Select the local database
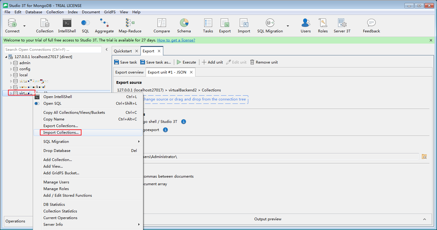Image resolution: width=437 pixels, height=230 pixels. point(23,75)
